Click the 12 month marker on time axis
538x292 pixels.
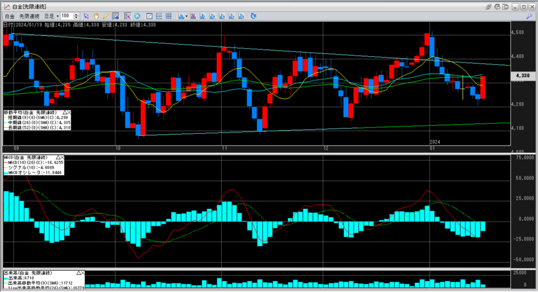326,148
